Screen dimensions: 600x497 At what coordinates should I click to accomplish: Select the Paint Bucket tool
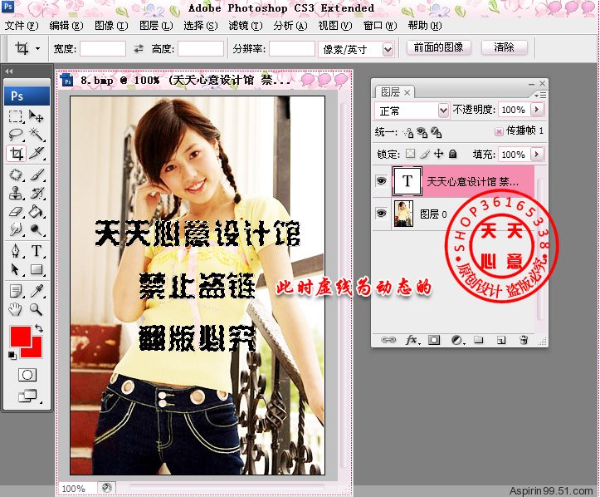(x=37, y=212)
